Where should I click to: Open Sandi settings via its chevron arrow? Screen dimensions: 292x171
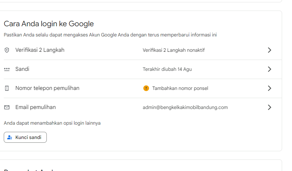pos(269,69)
